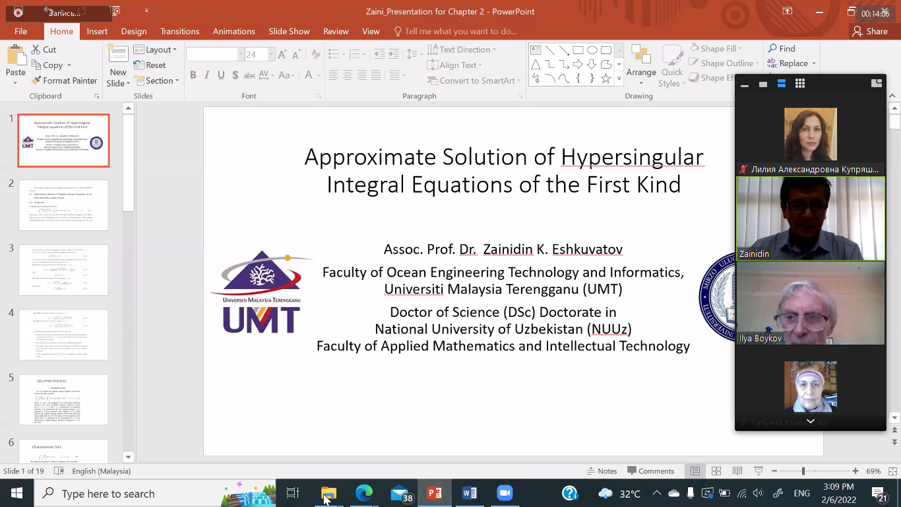Switch to Slide Sorter view in status bar

click(715, 471)
